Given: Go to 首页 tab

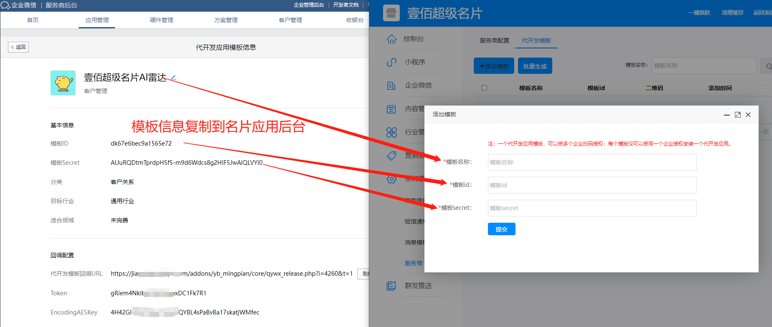Looking at the screenshot, I should 33,20.
